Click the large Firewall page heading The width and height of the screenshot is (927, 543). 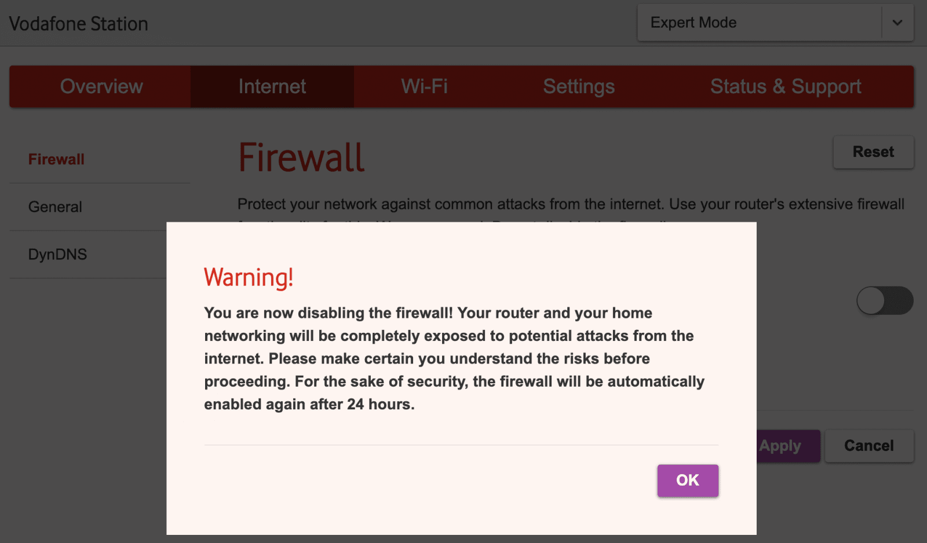[301, 157]
